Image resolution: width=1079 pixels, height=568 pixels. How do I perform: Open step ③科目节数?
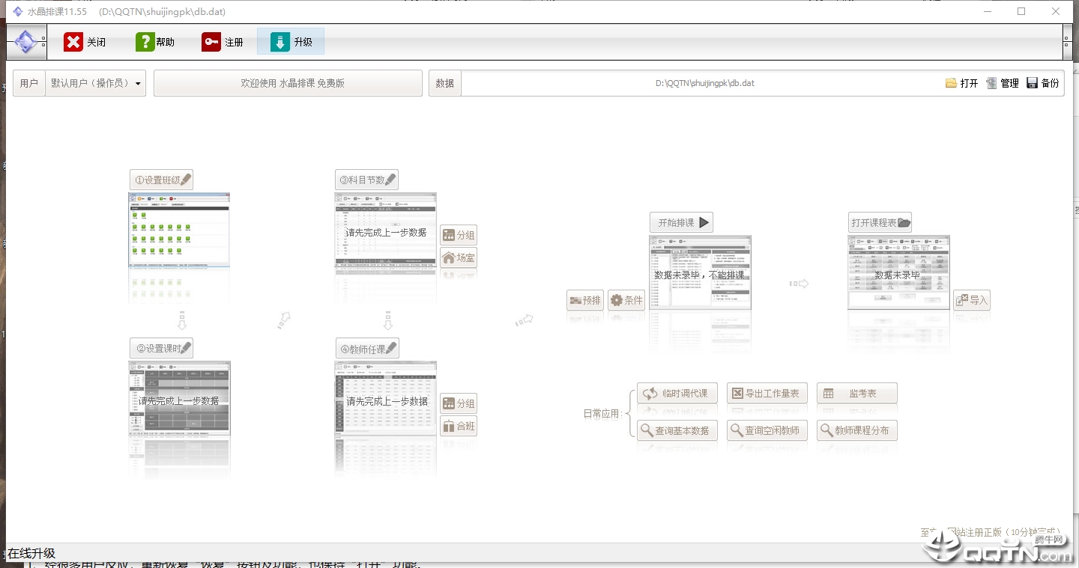[367, 180]
